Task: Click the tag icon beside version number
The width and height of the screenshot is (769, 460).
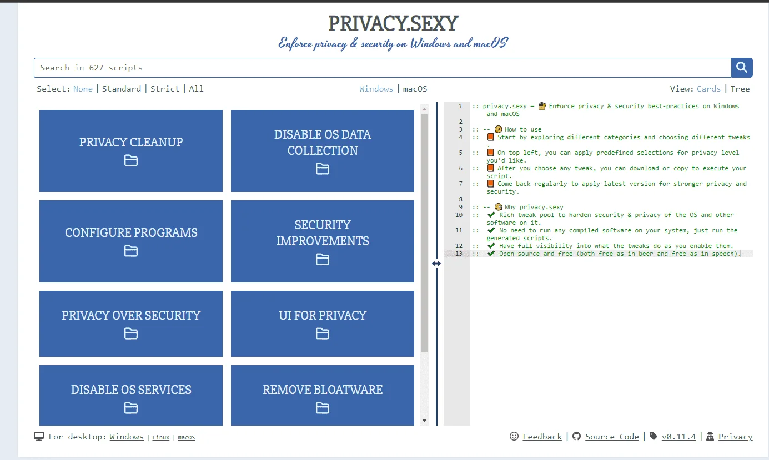Action: pos(654,437)
